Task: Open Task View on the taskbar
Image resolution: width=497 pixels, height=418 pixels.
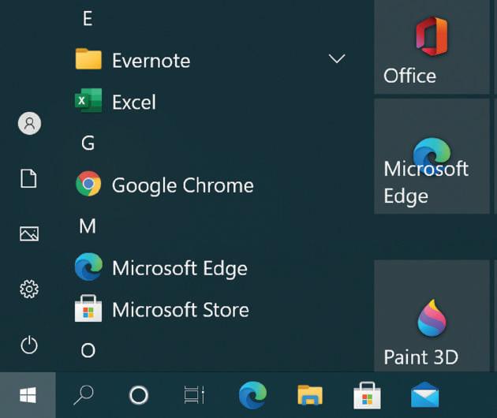Action: (194, 395)
